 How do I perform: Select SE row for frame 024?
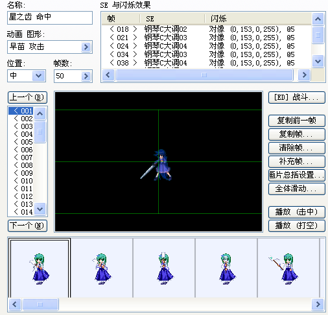click(x=206, y=46)
